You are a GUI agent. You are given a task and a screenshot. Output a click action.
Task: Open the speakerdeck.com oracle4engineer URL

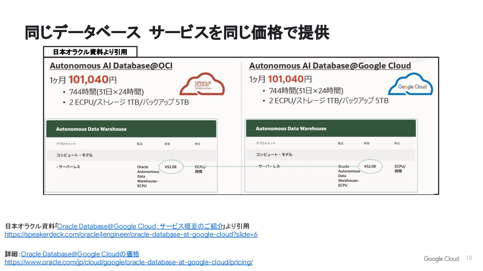pos(131,235)
